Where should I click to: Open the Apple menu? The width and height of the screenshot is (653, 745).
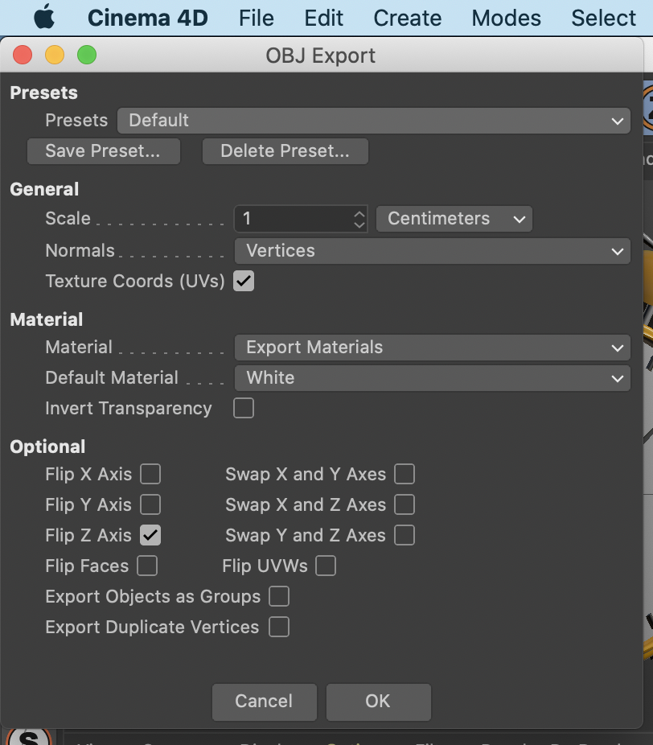click(x=44, y=18)
